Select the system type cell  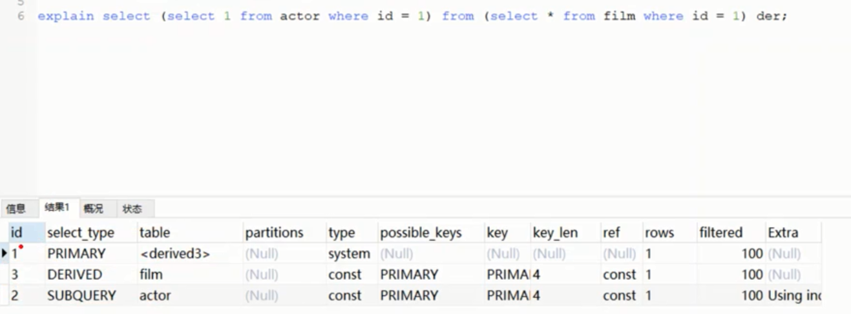(x=349, y=254)
